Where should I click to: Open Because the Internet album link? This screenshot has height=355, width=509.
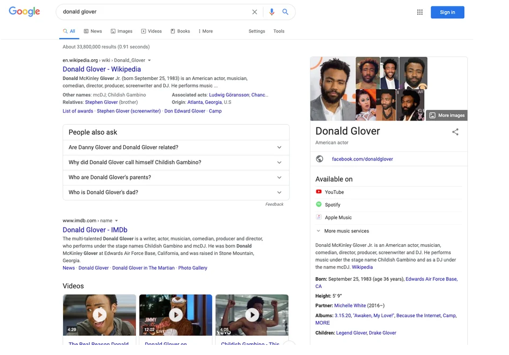click(x=418, y=316)
